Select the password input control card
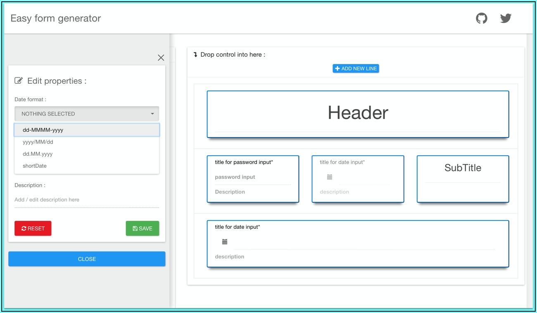This screenshot has width=537, height=313. 253,179
